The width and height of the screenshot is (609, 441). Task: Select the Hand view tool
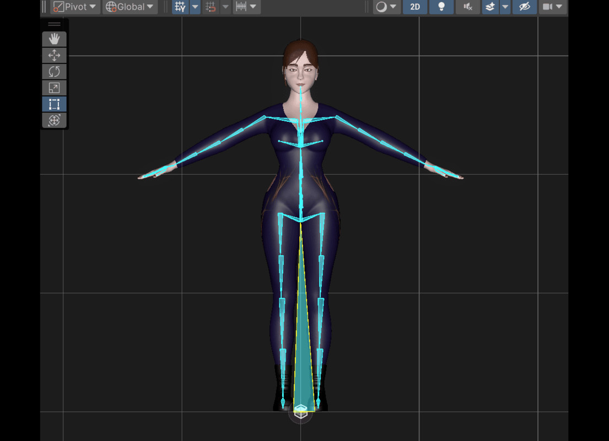53,39
